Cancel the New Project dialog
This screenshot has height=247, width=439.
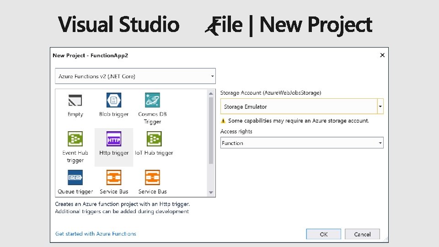pyautogui.click(x=362, y=234)
